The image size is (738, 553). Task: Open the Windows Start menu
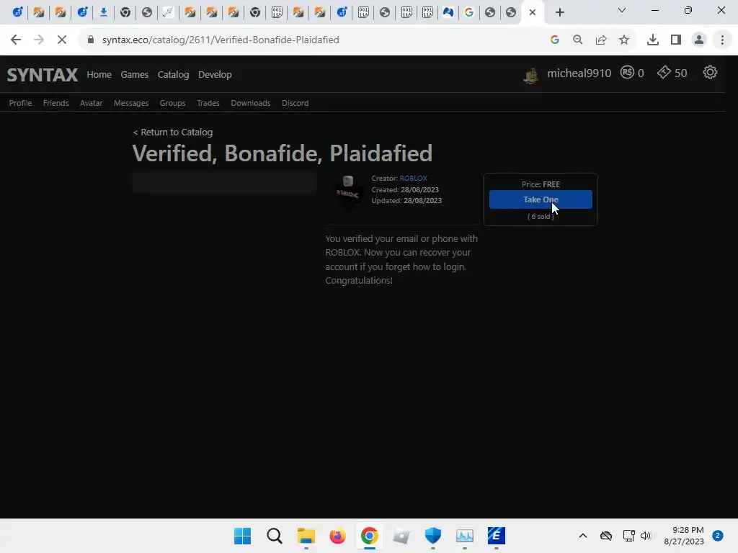243,536
